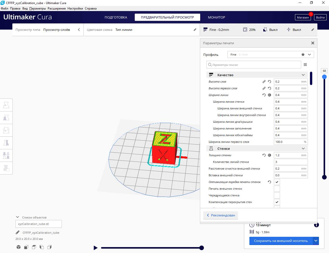Open the Support Blocker tool

[6, 168]
